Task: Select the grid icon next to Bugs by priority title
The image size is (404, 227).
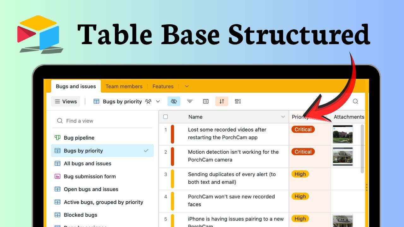Action: point(97,102)
